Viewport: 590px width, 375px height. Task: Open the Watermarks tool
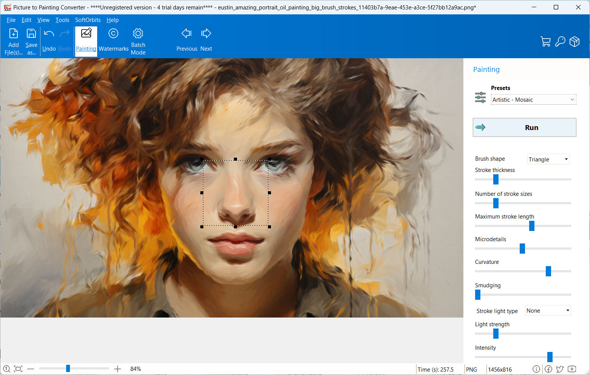(113, 41)
